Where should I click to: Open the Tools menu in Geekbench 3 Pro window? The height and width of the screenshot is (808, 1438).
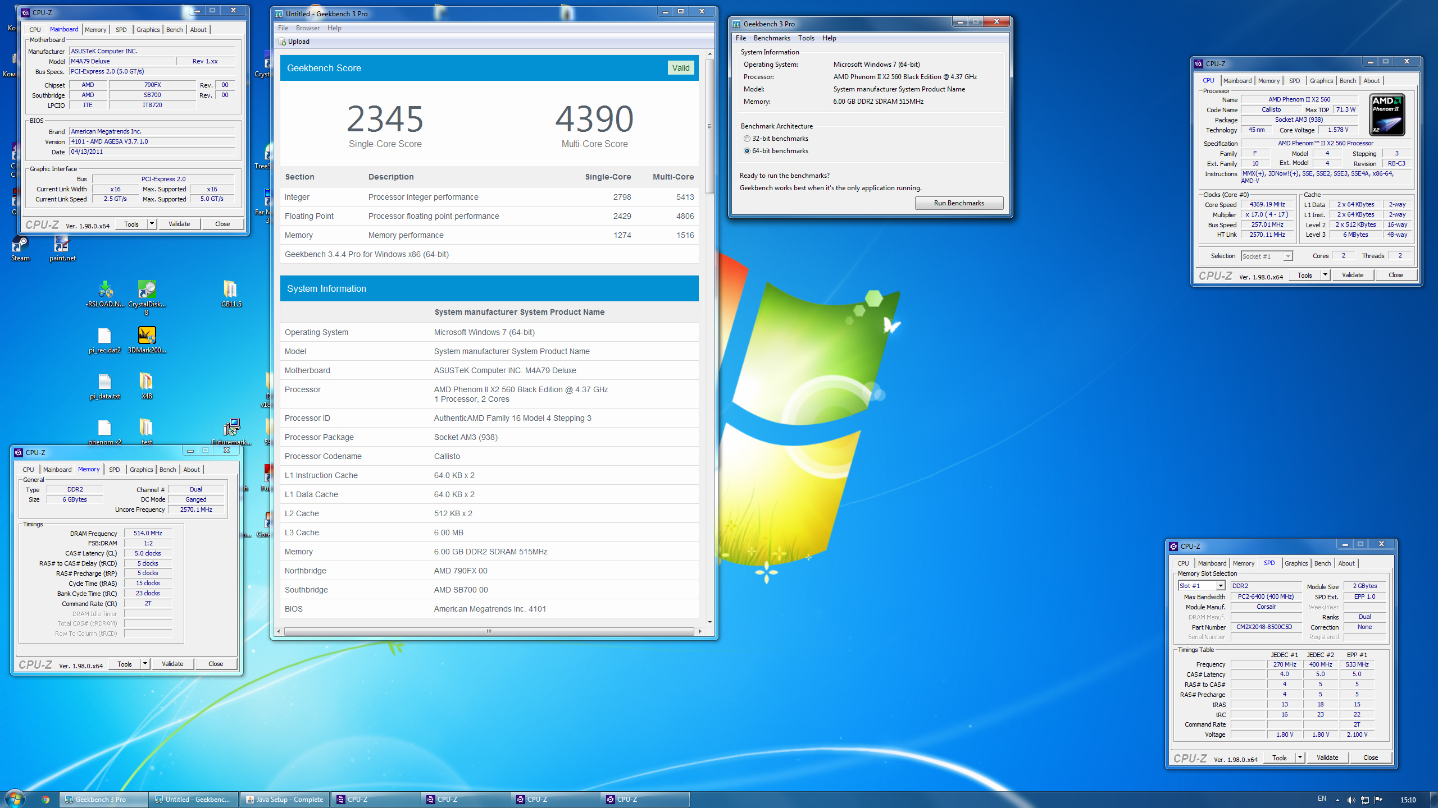coord(806,38)
